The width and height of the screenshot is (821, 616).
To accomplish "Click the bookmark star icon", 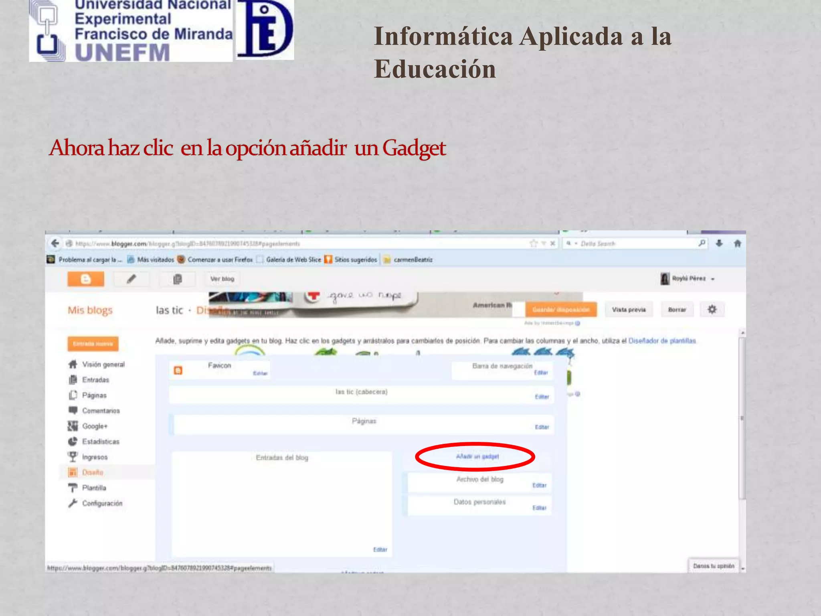I will [533, 243].
